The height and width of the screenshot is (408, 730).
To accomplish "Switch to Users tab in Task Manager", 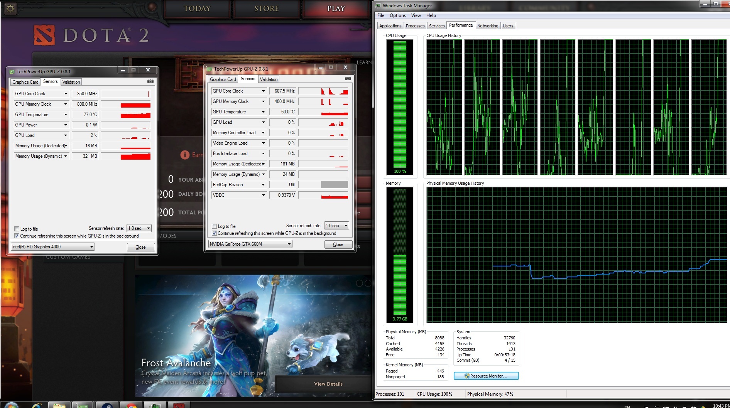I will (x=508, y=26).
